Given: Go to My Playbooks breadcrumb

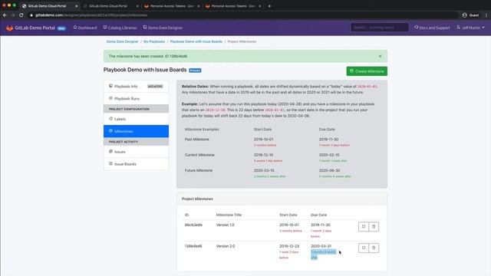Looking at the screenshot, I should pos(154,41).
